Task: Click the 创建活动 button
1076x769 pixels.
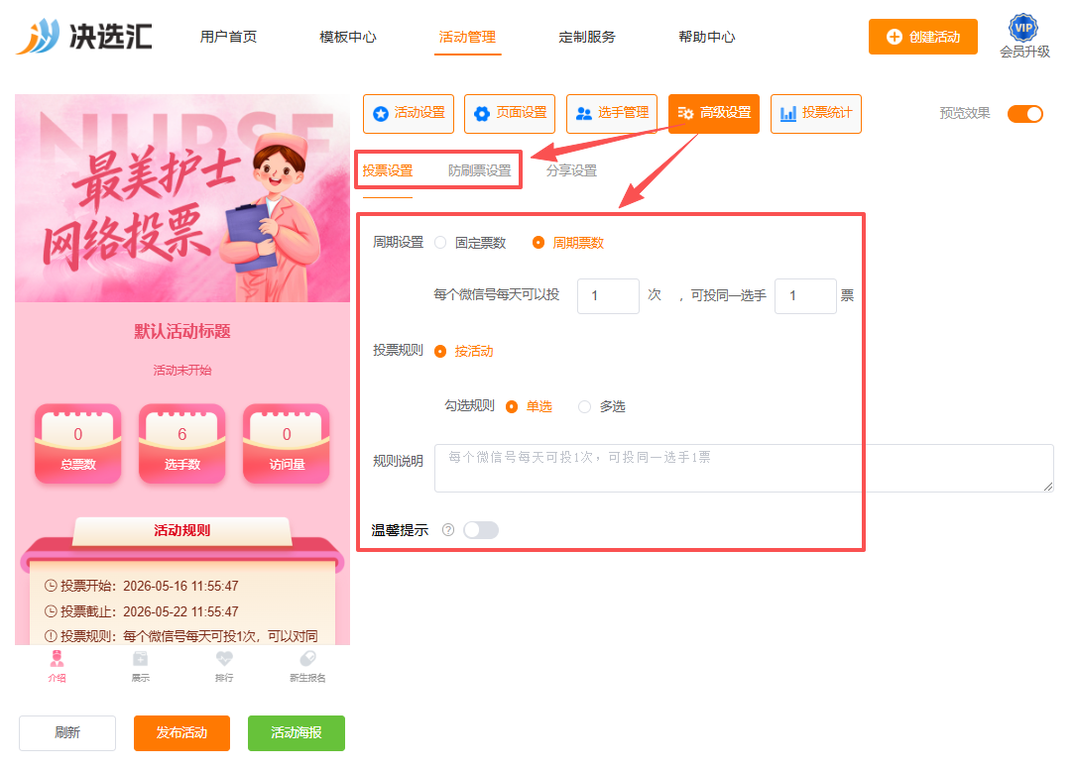Action: [x=923, y=37]
